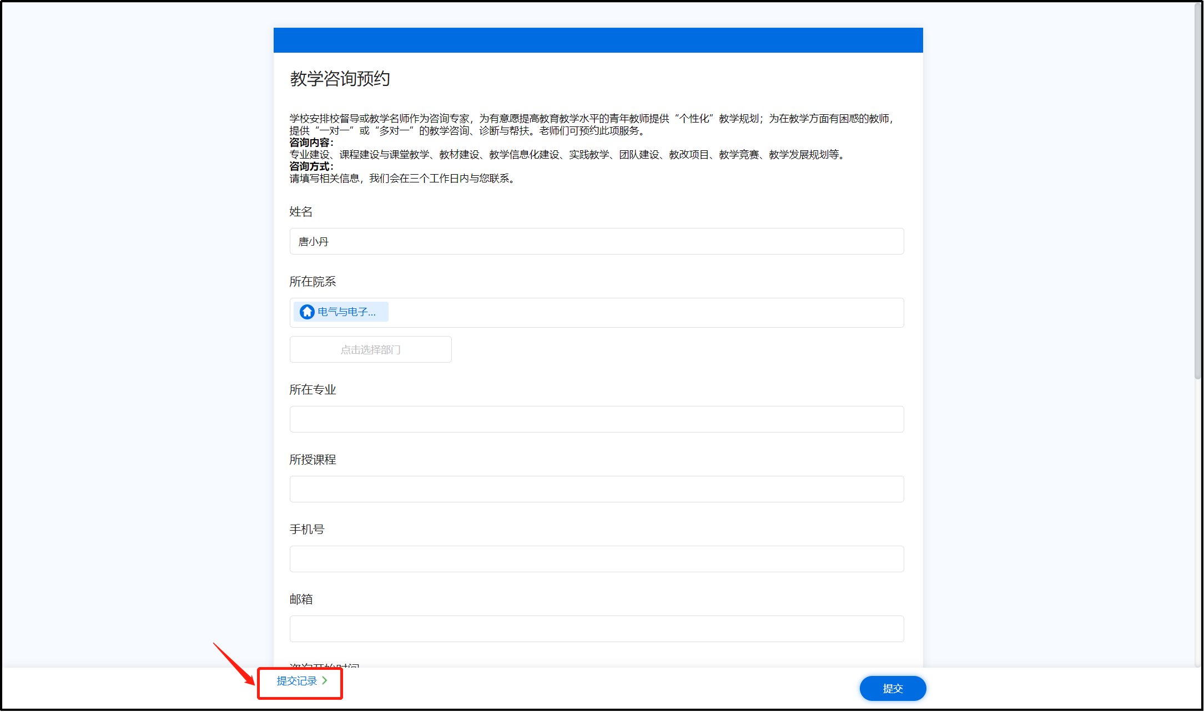Focus the 所授课程 text box
Viewport: 1204px width, 712px height.
point(596,489)
